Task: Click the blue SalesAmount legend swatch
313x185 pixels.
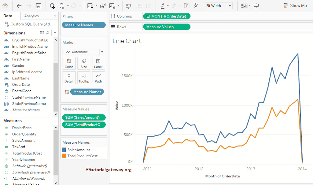Action: 64,150
